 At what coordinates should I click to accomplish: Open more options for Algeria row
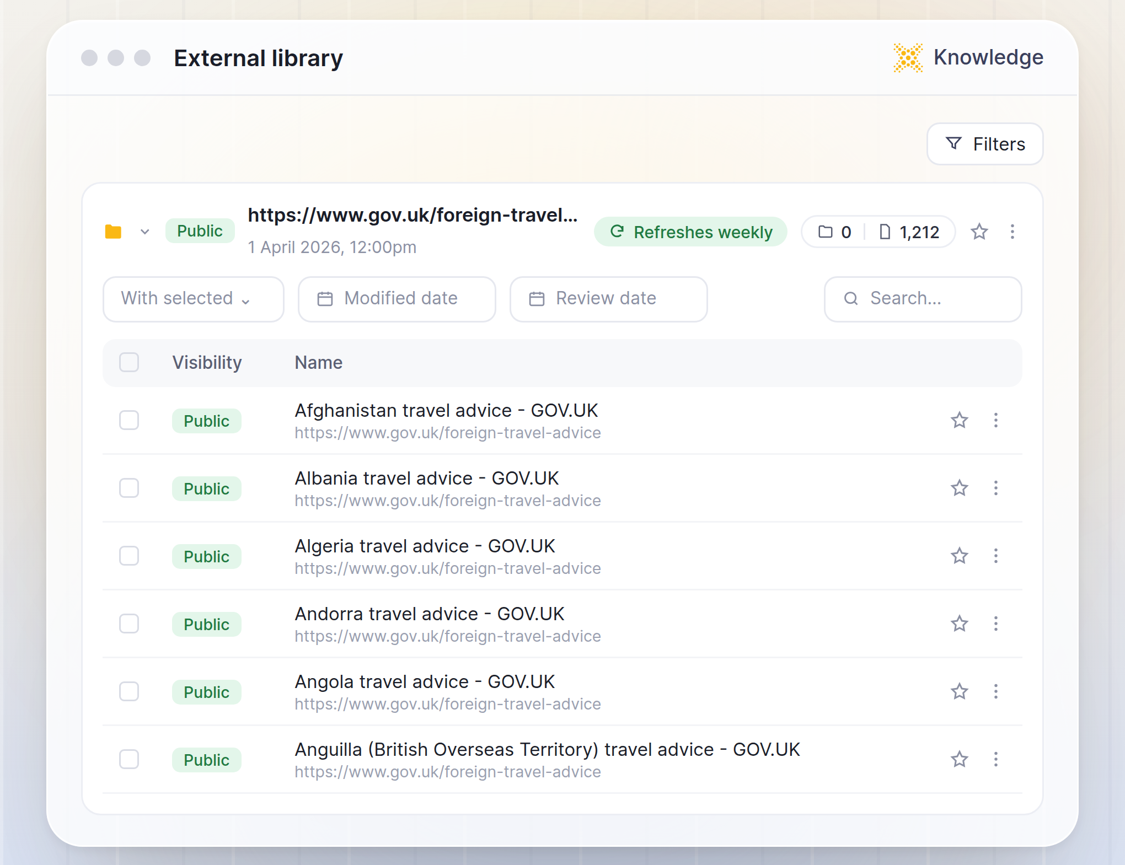[x=996, y=556]
